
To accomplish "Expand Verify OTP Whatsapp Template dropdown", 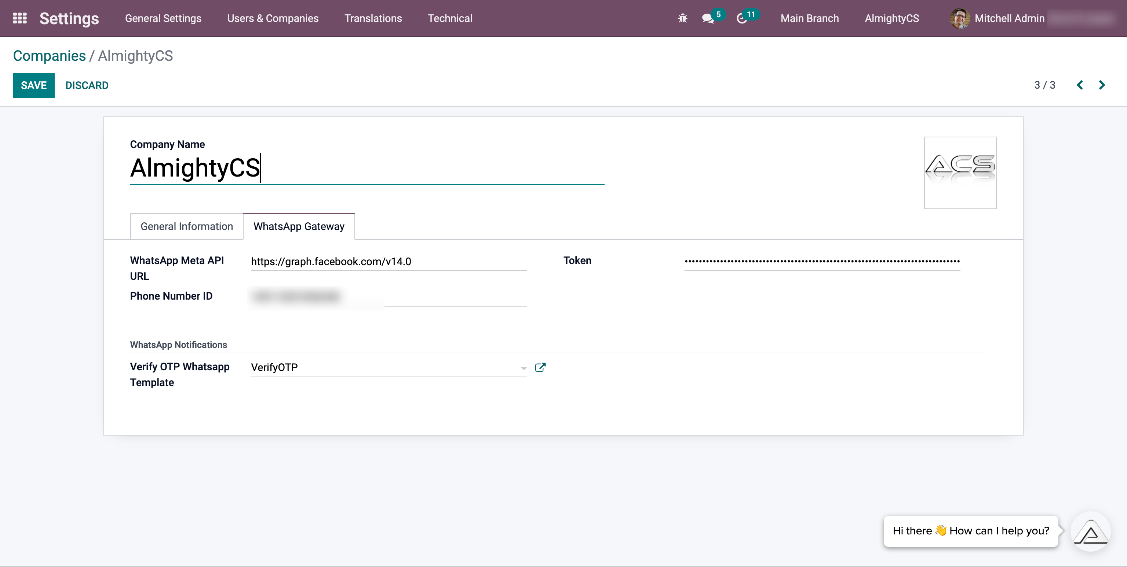I will tap(523, 368).
